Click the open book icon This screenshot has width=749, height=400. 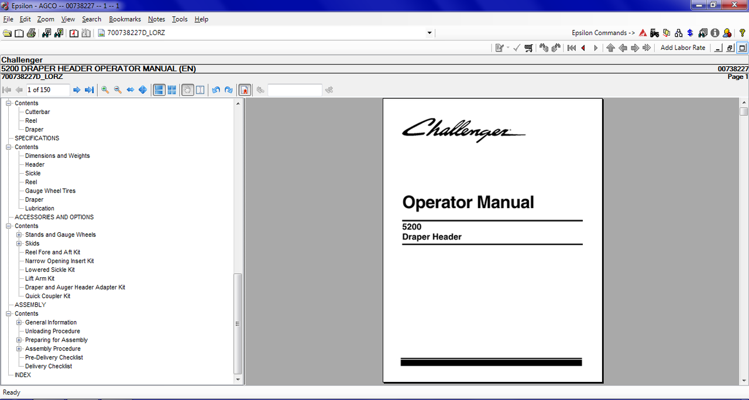pos(19,33)
